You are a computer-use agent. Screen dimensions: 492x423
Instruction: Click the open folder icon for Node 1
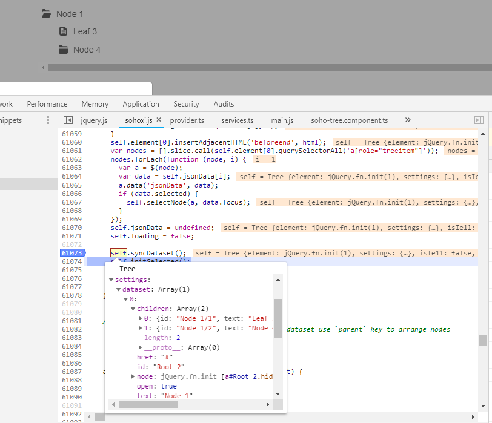coord(46,13)
